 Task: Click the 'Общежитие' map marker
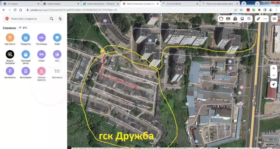point(105,21)
